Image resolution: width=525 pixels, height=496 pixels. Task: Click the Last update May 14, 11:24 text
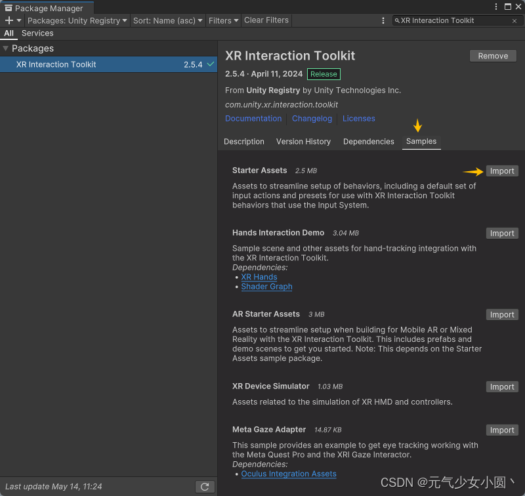coord(54,487)
